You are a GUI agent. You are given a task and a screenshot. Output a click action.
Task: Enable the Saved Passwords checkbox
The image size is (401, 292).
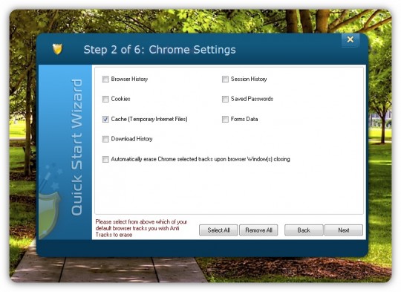coord(225,99)
